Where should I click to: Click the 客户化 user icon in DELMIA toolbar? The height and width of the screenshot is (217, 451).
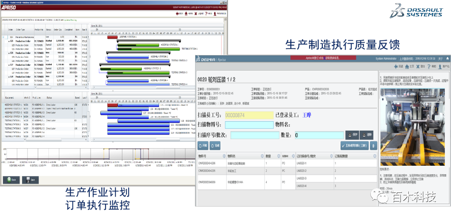click(439, 66)
